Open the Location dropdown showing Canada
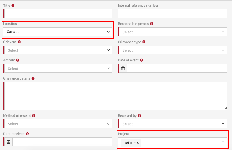This screenshot has height=150, width=232. pyautogui.click(x=58, y=32)
